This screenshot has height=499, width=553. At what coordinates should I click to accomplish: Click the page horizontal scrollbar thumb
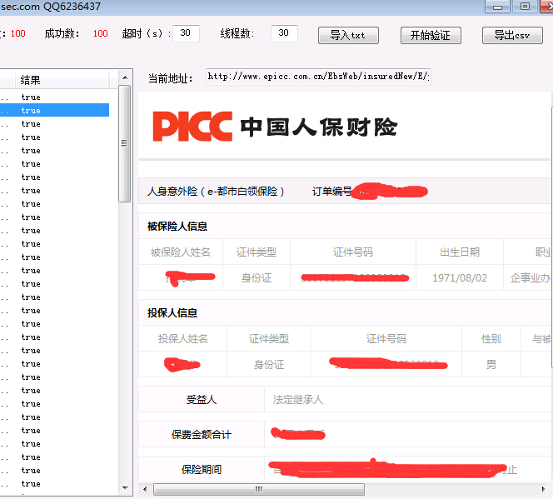(x=259, y=489)
